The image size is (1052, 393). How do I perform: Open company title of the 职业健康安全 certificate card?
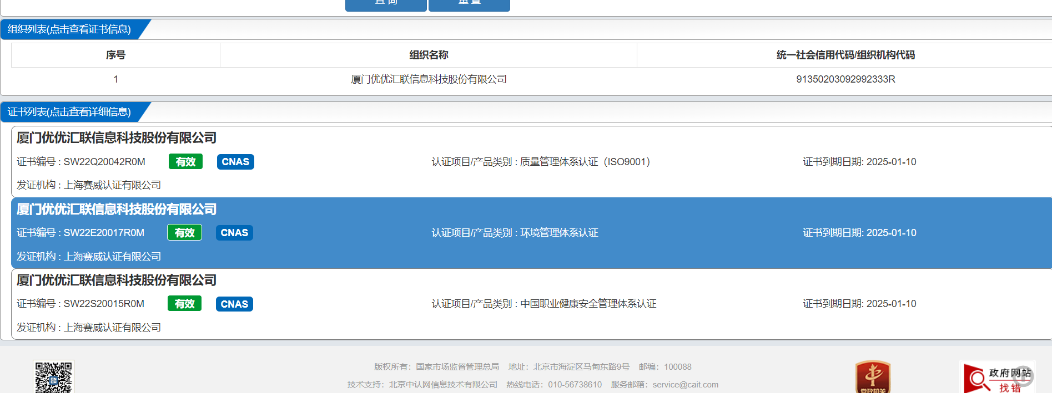[x=117, y=280]
